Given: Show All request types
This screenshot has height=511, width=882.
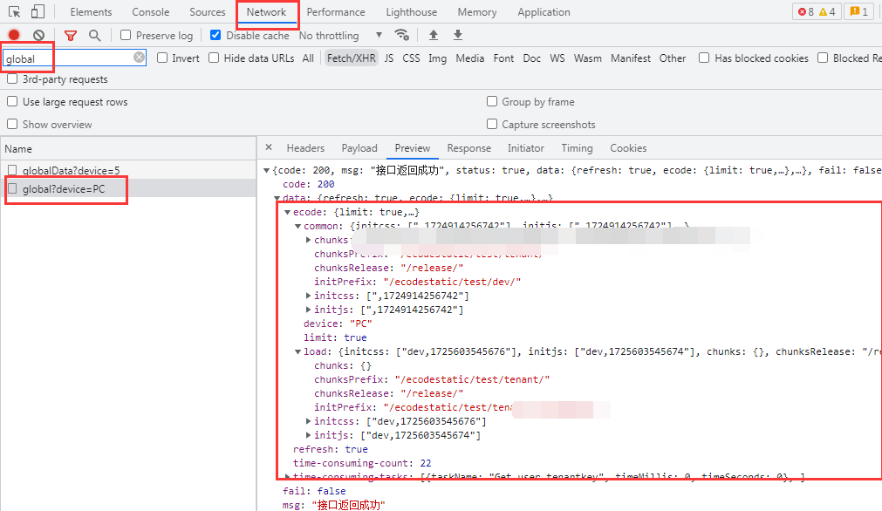Looking at the screenshot, I should pyautogui.click(x=308, y=58).
